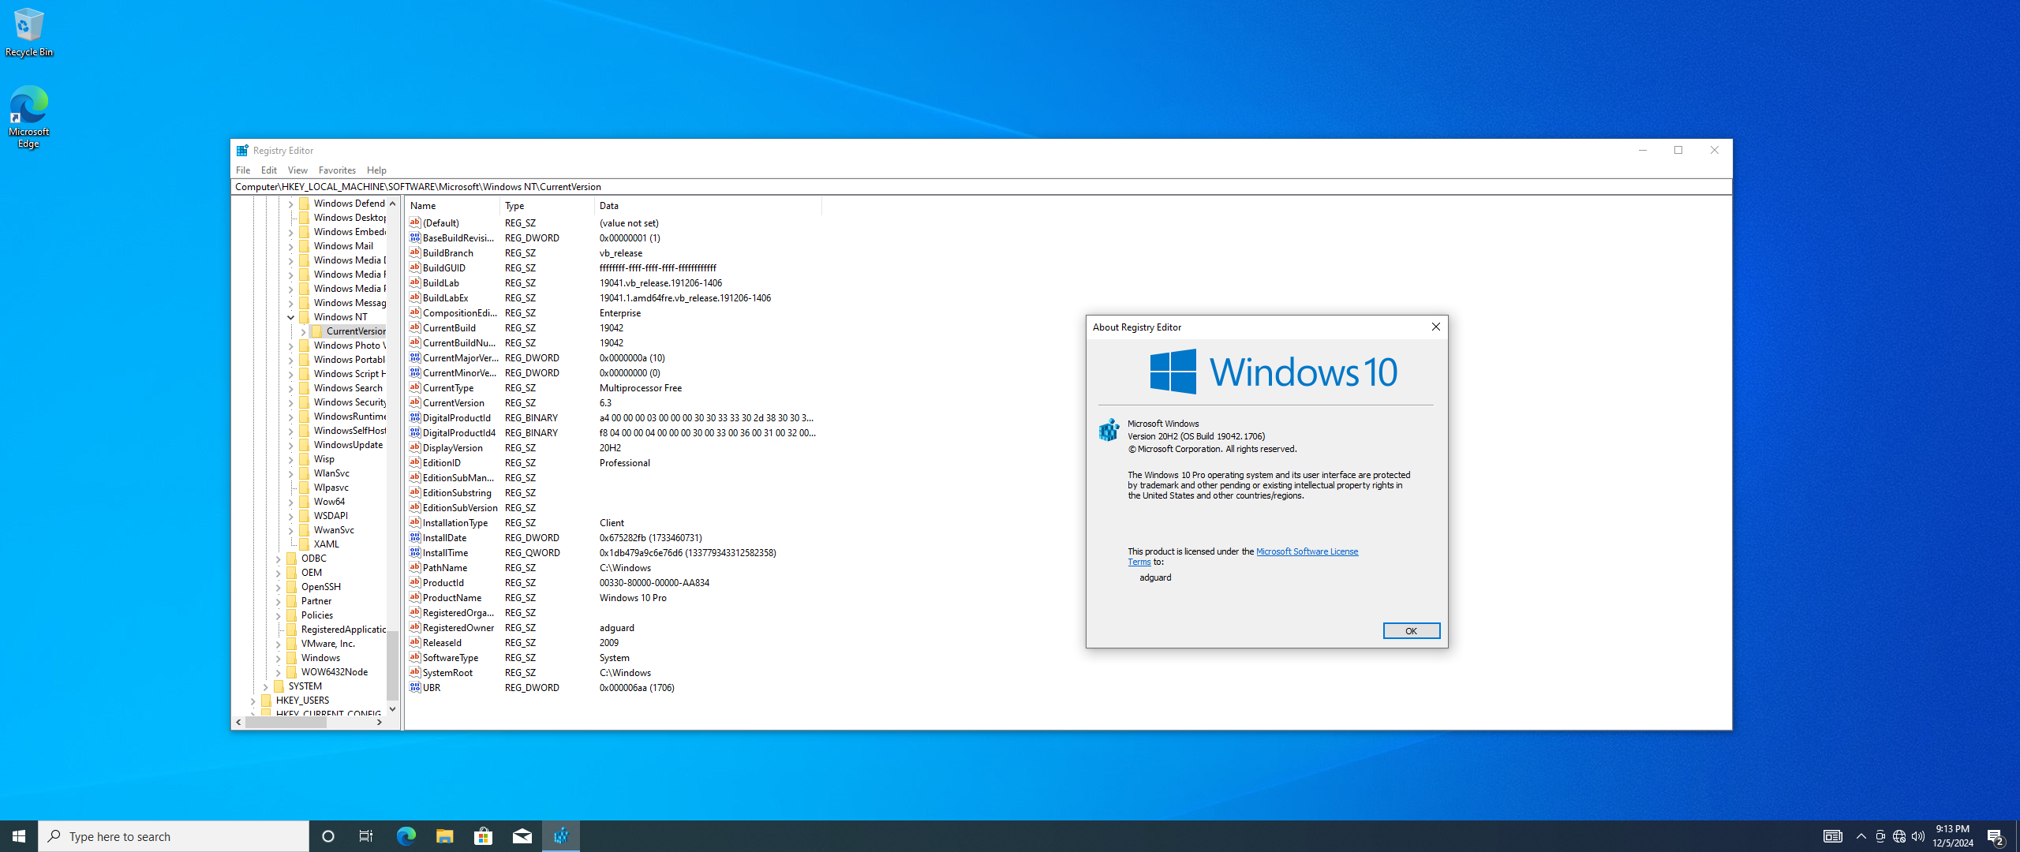Select the ReleaseId value row
The height and width of the screenshot is (852, 2020).
point(612,642)
